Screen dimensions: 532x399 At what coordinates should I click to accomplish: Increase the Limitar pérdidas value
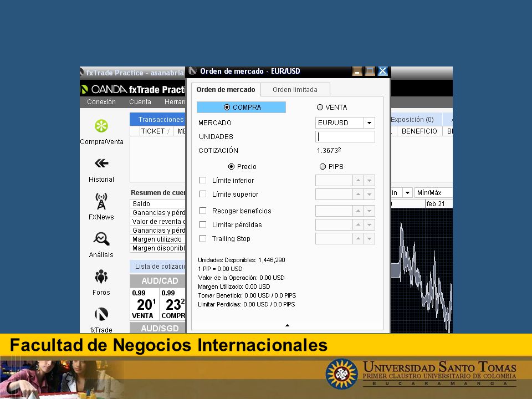[358, 225]
